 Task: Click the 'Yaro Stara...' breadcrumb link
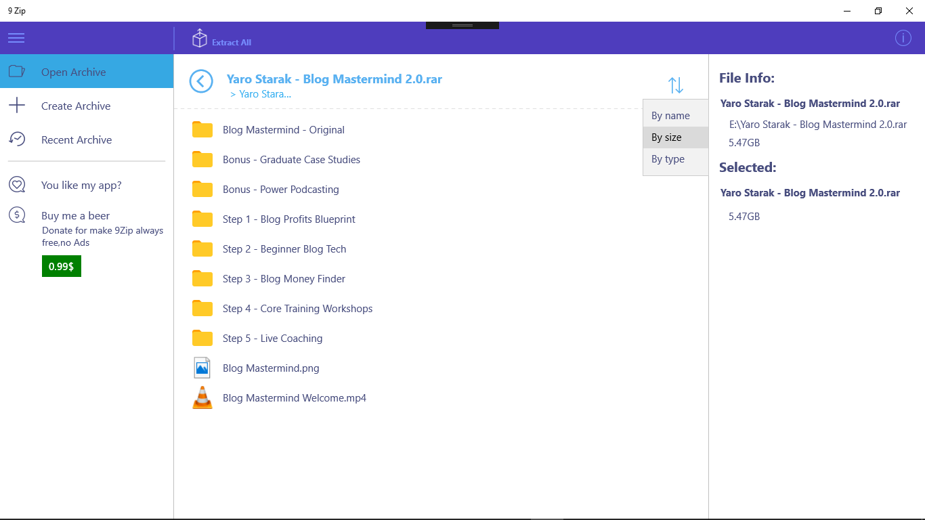(x=261, y=93)
